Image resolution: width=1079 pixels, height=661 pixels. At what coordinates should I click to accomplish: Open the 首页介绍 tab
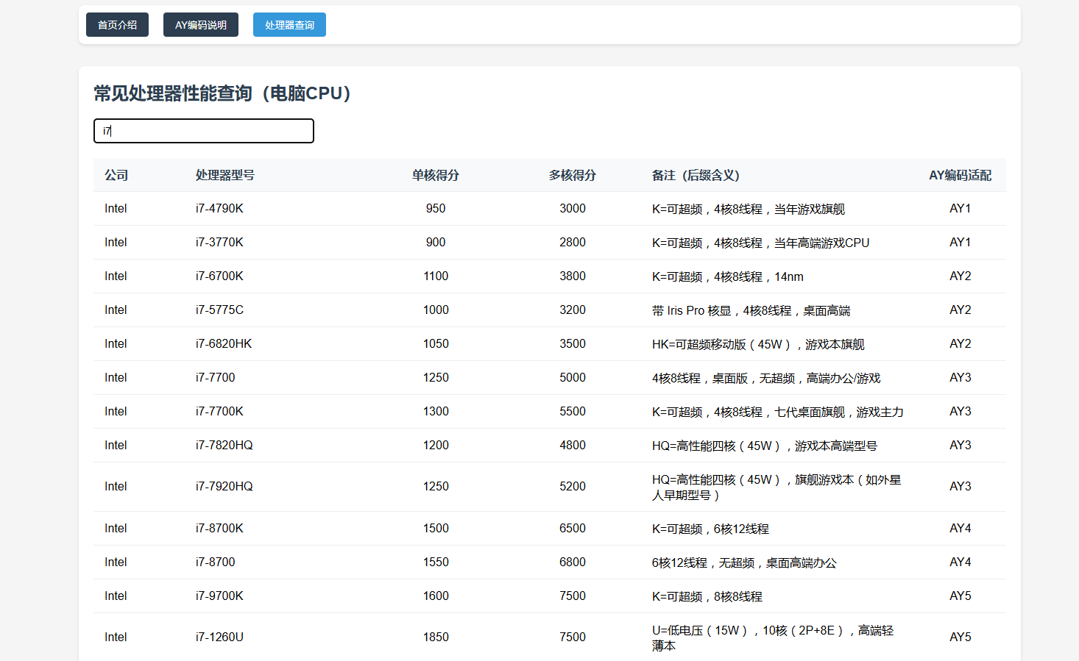(x=117, y=25)
